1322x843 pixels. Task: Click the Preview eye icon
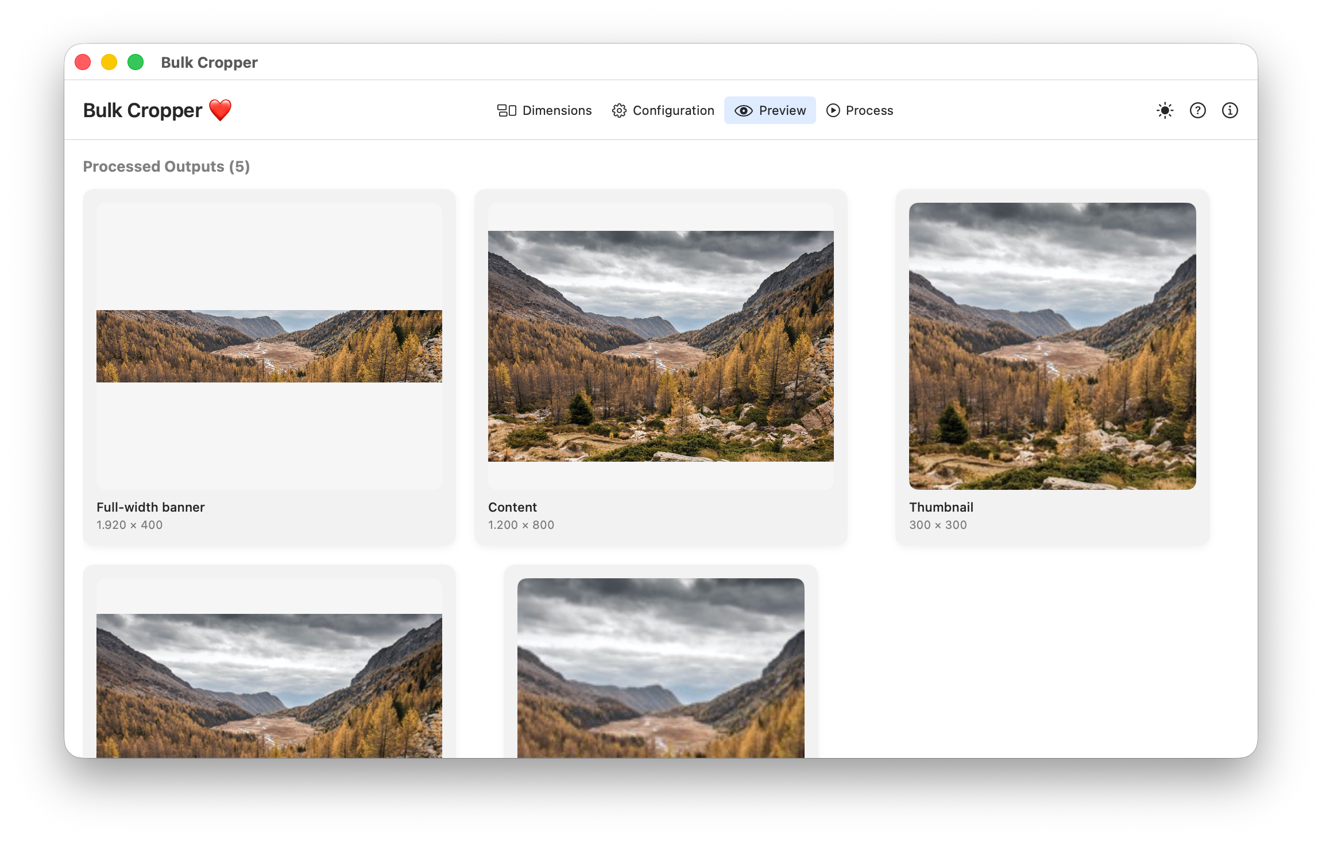(x=743, y=111)
